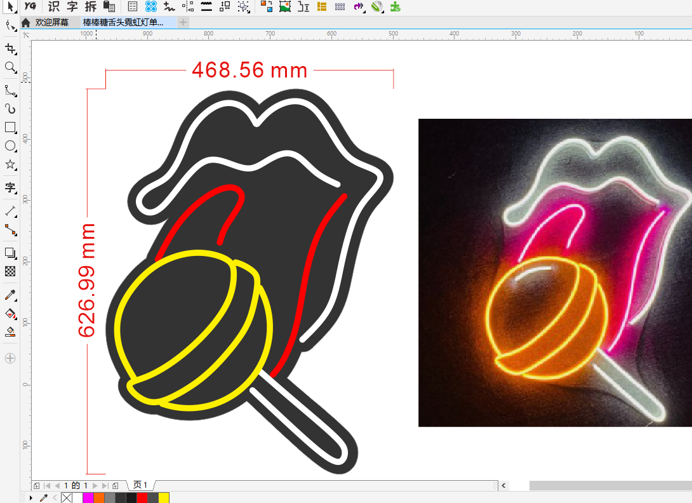Switch to the 欢迎屏幕 welcome tab
Screen dimensions: 692x503
point(51,22)
